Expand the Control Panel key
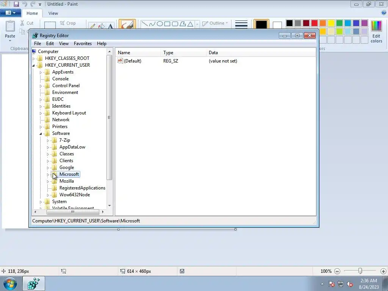The height and width of the screenshot is (291, 388). pyautogui.click(x=41, y=86)
